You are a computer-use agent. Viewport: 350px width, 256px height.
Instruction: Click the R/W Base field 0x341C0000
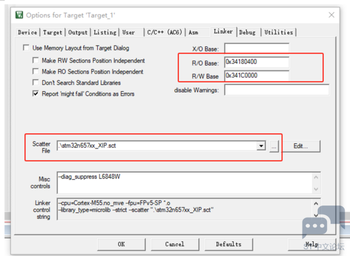point(256,75)
